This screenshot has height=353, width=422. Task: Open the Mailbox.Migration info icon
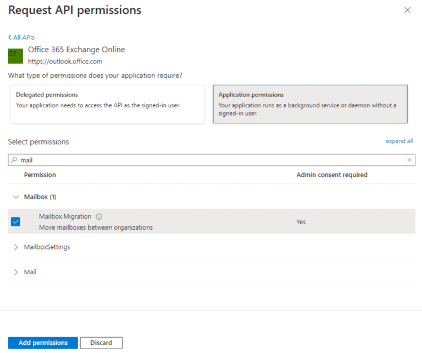pyautogui.click(x=99, y=216)
